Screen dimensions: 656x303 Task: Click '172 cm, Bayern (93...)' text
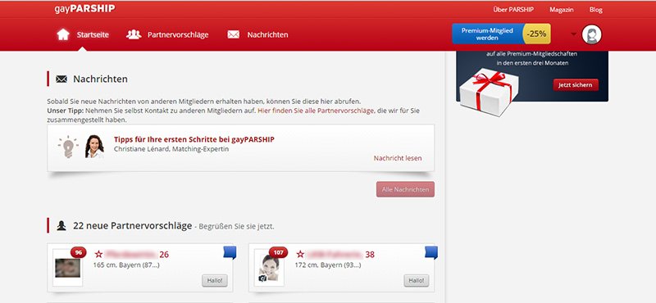[x=328, y=265]
